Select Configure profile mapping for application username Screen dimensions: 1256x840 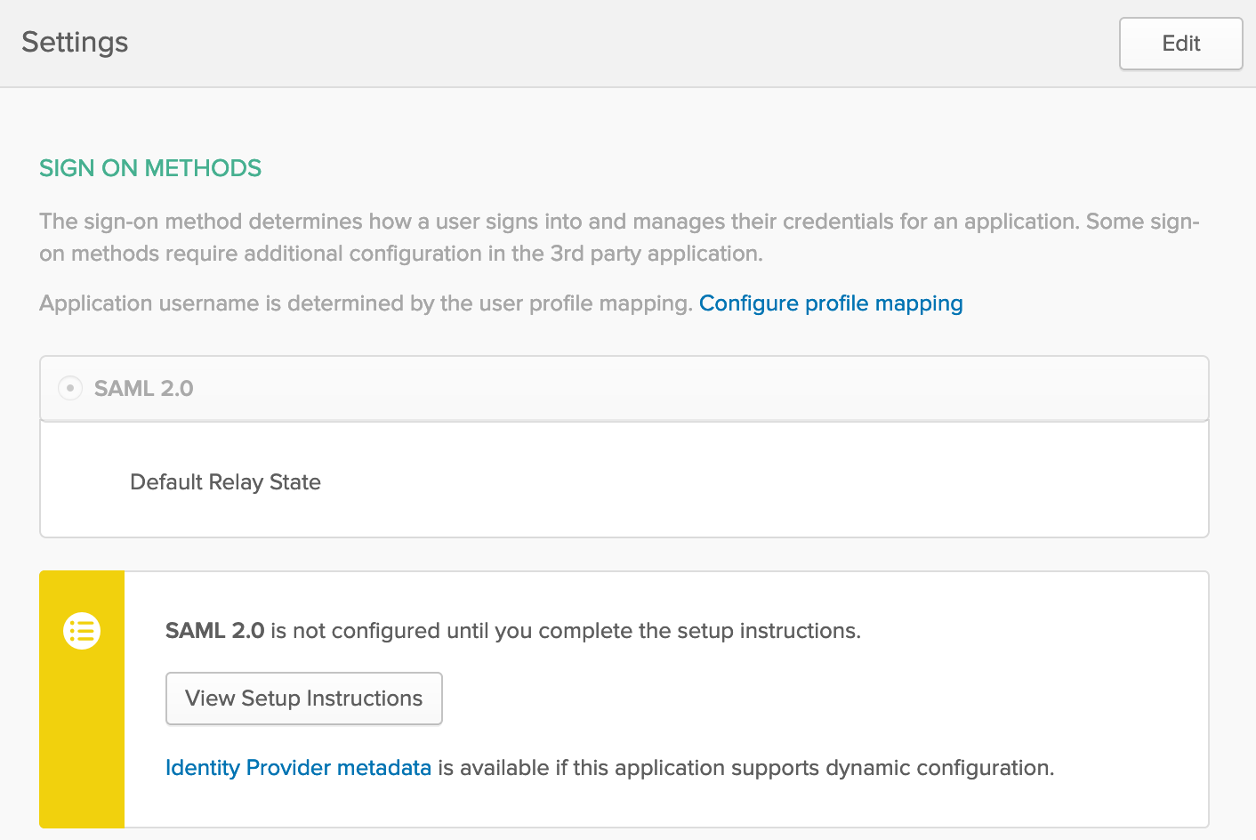pyautogui.click(x=830, y=303)
